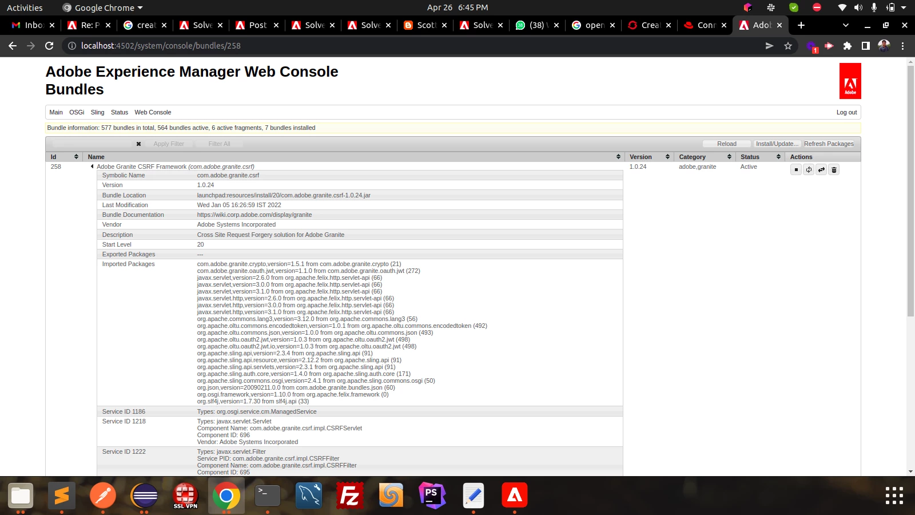Screen dimensions: 915x515
Task: Open the Chrome extensions puzzle icon
Action: [848, 46]
